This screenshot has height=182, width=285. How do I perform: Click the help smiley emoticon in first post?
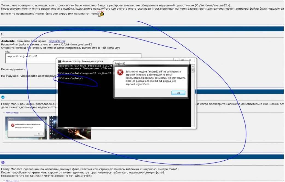pyautogui.click(x=101, y=14)
